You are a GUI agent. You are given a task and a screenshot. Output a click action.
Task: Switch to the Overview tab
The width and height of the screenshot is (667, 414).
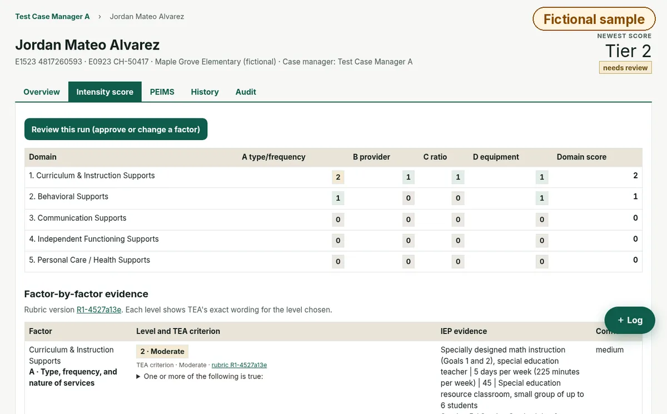[x=42, y=92]
